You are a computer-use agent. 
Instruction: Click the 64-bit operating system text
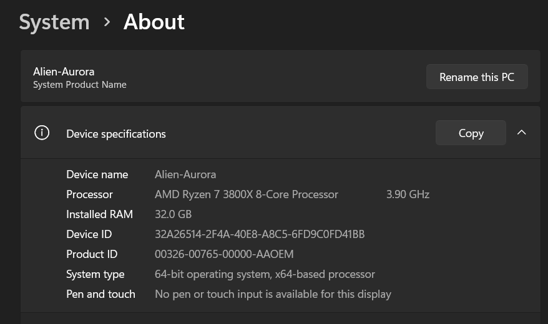pyautogui.click(x=265, y=274)
